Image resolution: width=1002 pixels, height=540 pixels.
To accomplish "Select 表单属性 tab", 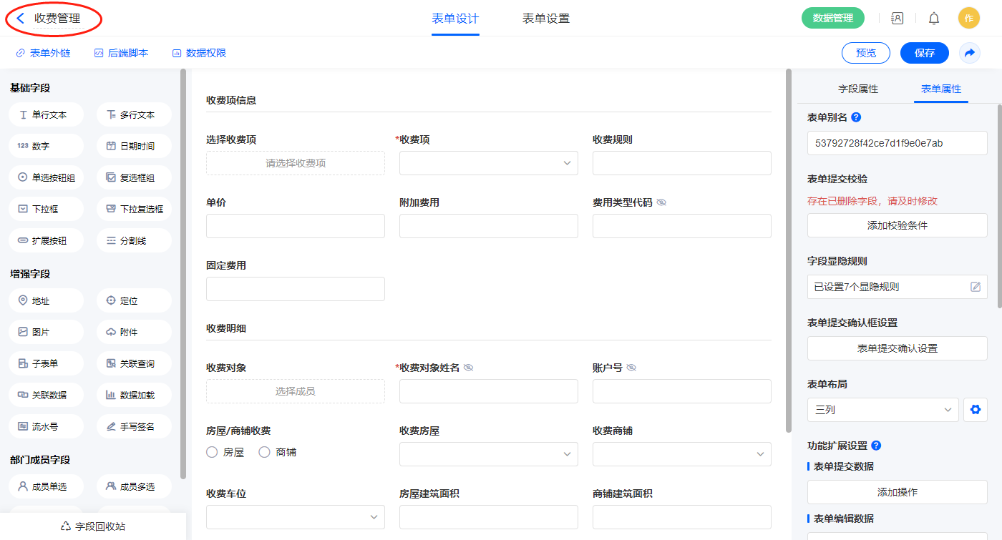I will point(941,89).
